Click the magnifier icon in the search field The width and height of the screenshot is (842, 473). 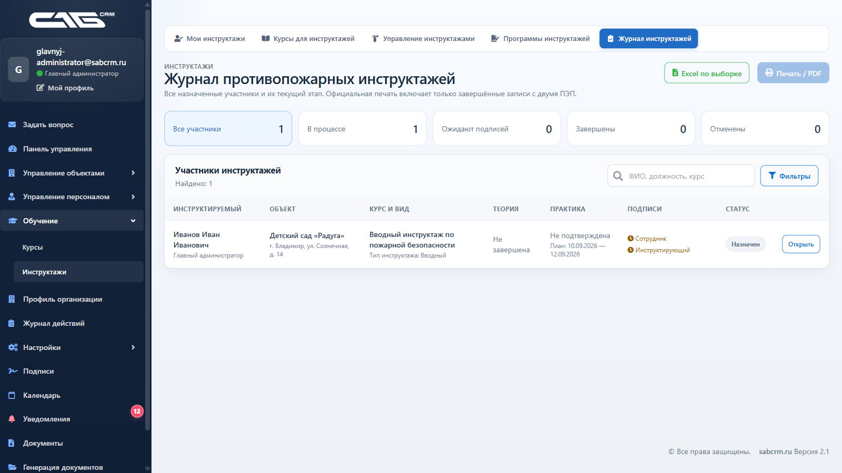coord(618,176)
